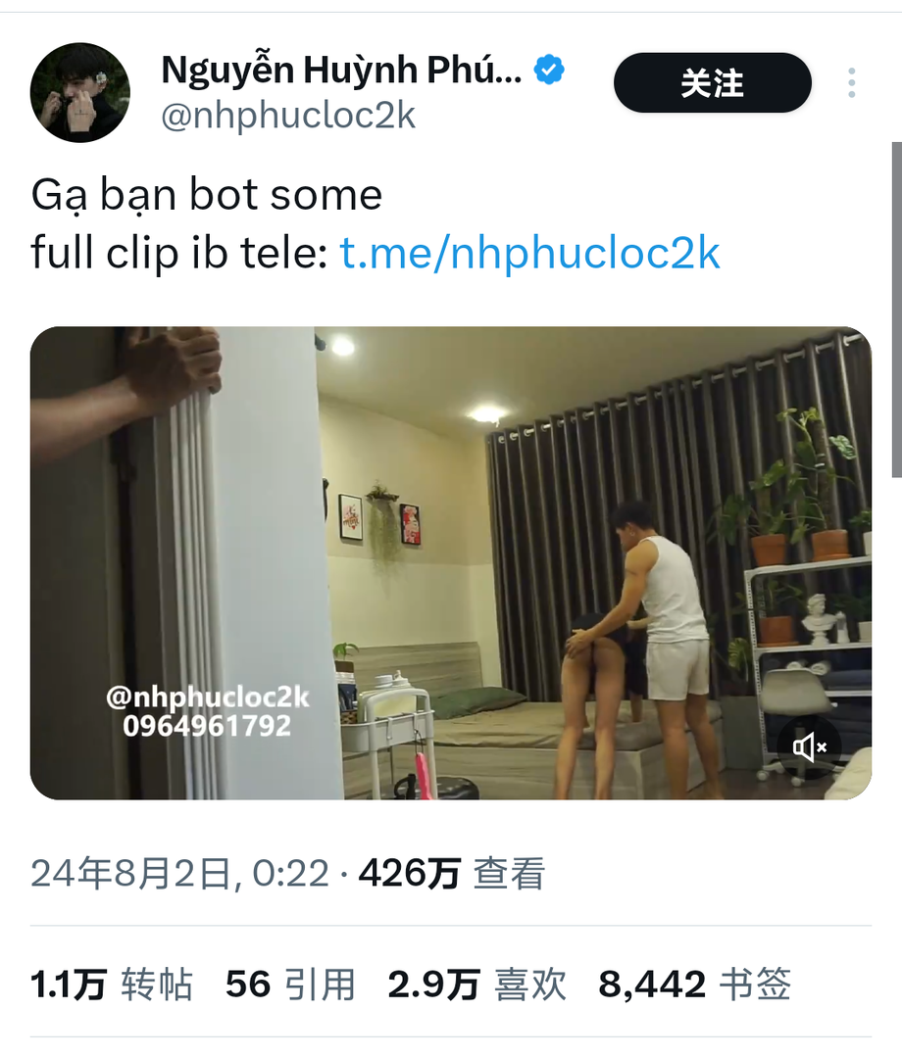Play the embedded video thumbnail
Viewport: 902px width, 1058px height.
coord(451,563)
